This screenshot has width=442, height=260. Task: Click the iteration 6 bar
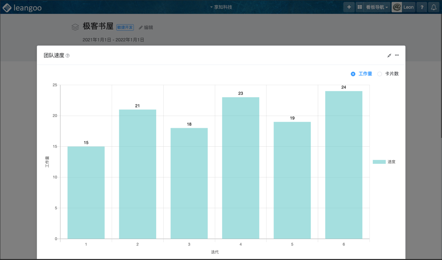click(x=344, y=165)
